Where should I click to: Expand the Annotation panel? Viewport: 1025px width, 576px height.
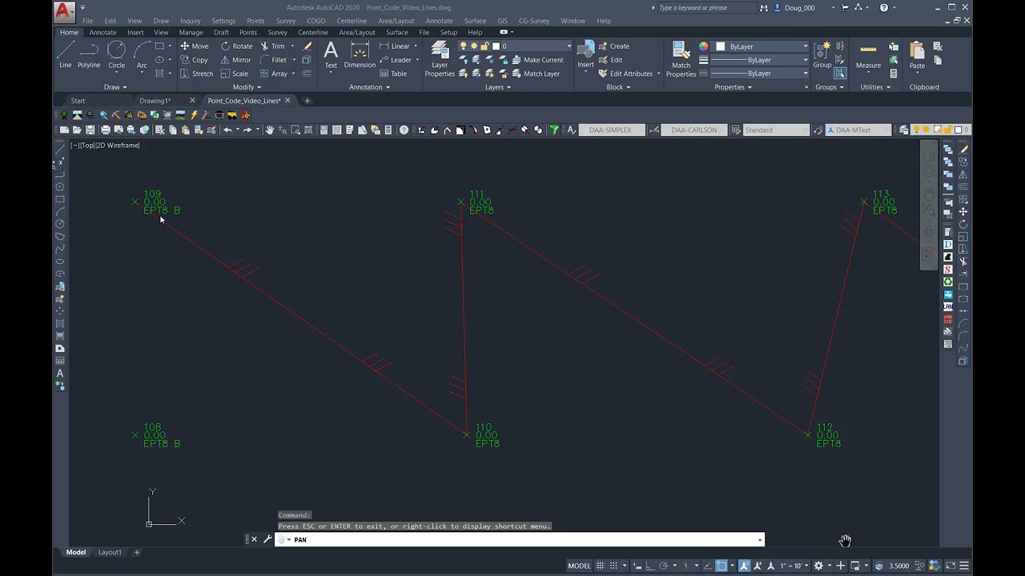pyautogui.click(x=369, y=87)
